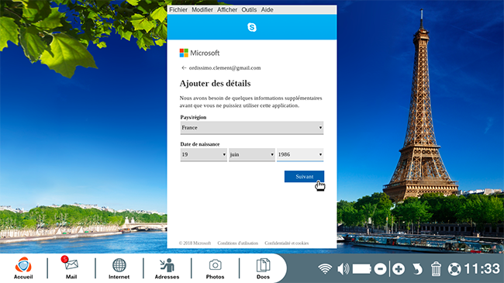This screenshot has height=283, width=504.
Task: Open the Photos camera icon
Action: click(215, 268)
